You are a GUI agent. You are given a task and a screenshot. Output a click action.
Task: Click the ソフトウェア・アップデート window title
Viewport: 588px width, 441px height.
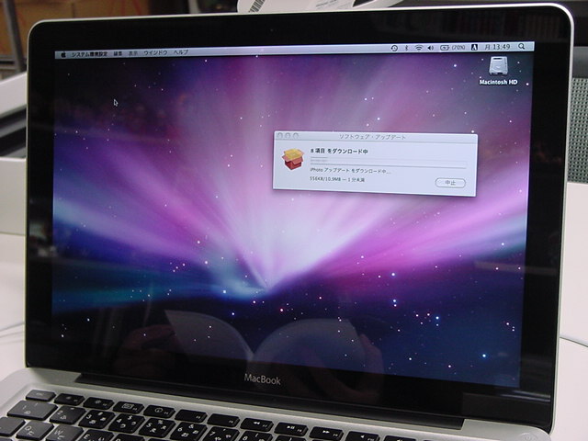tap(372, 137)
